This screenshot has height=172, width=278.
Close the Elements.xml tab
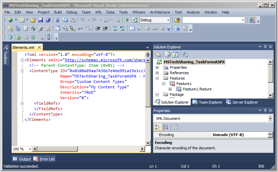[x=39, y=47]
